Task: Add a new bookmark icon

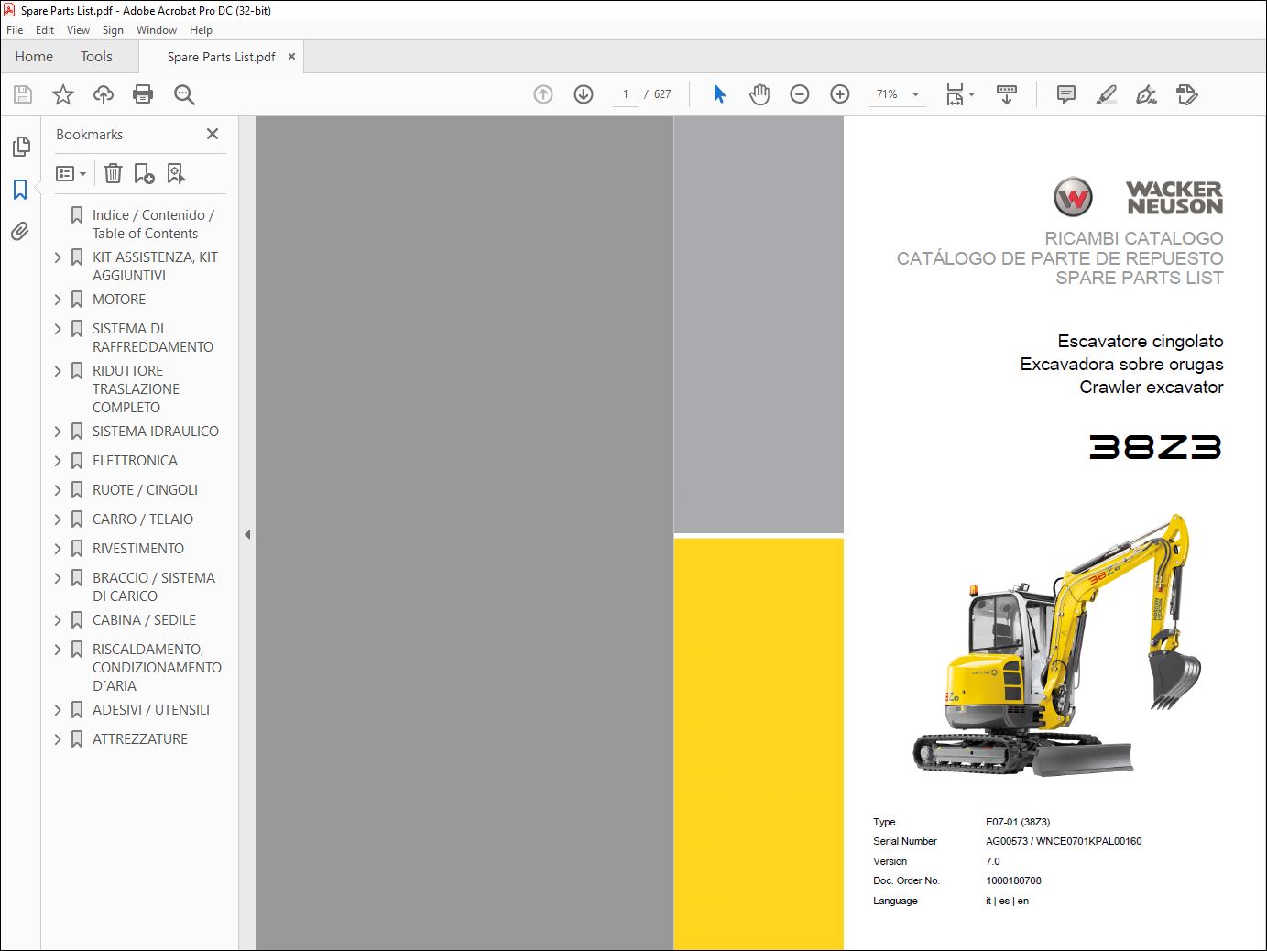Action: pyautogui.click(x=144, y=173)
